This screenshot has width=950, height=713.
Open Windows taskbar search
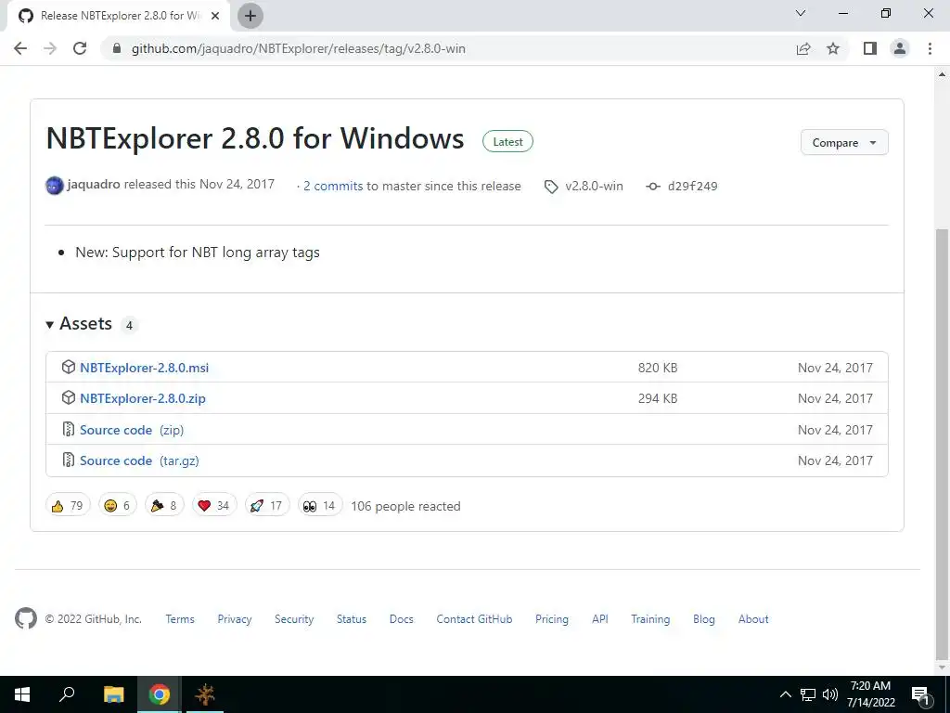pos(67,694)
